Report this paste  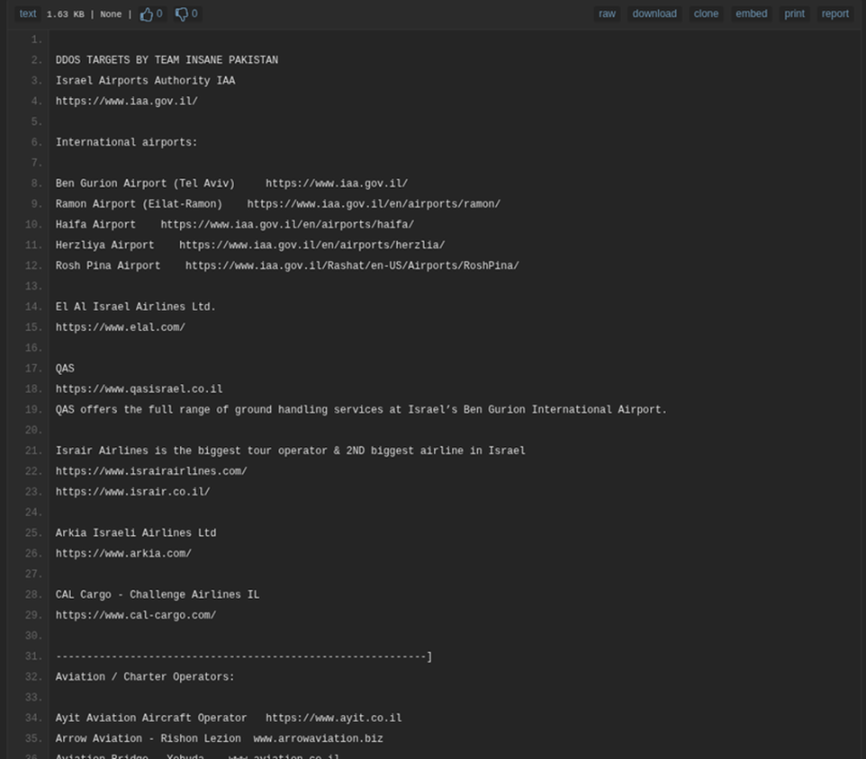(834, 13)
